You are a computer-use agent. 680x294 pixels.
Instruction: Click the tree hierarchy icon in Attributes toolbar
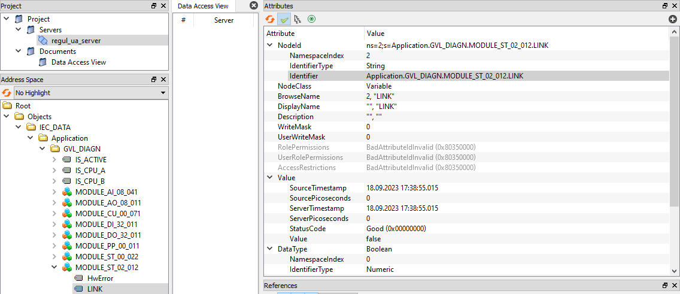click(x=297, y=19)
